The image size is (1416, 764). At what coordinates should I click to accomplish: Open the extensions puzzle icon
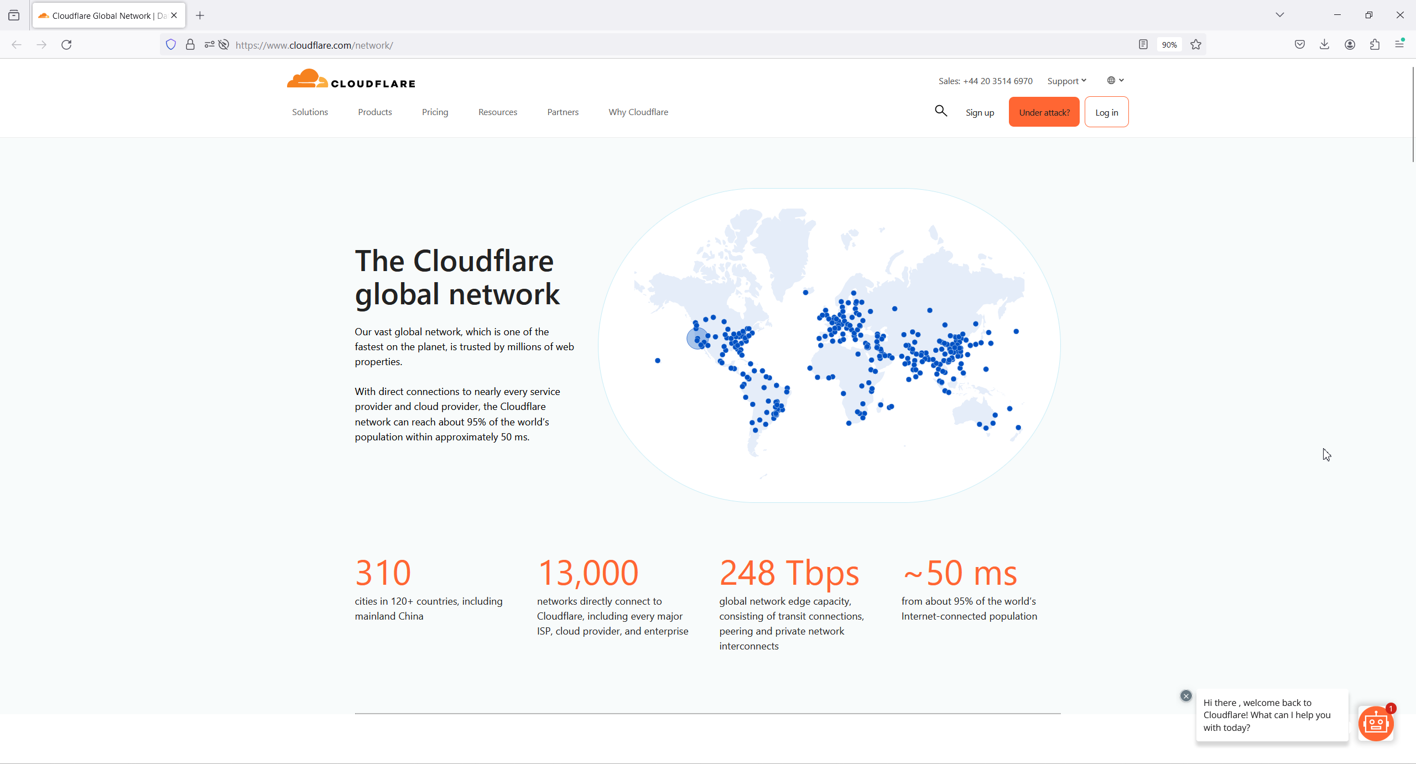coord(1375,45)
